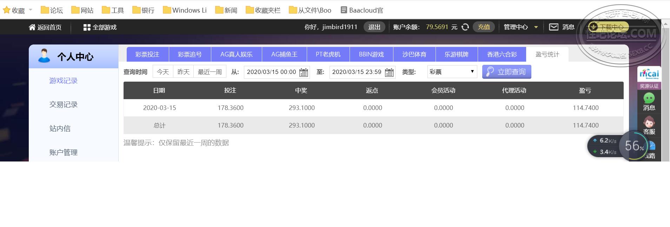Open 全部游戏 all games grid
670x227 pixels.
point(100,27)
